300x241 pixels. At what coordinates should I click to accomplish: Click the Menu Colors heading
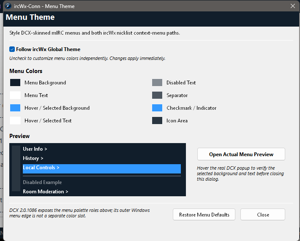26,71
